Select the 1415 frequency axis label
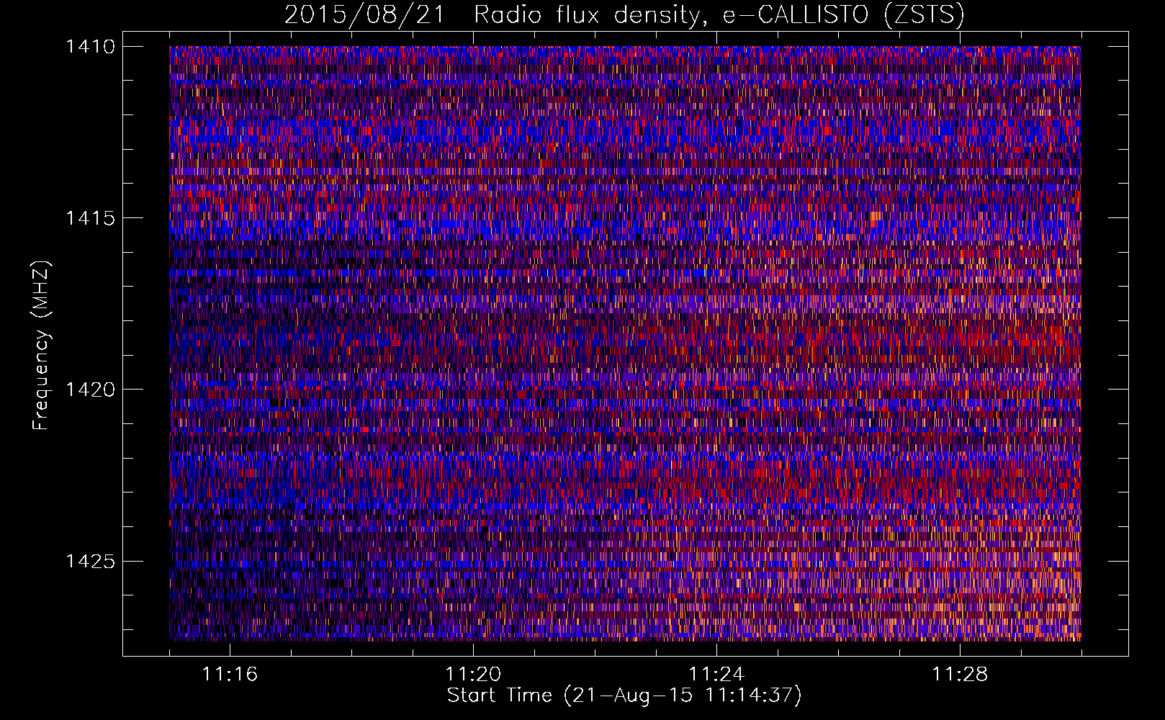This screenshot has height=720, width=1165. 90,218
